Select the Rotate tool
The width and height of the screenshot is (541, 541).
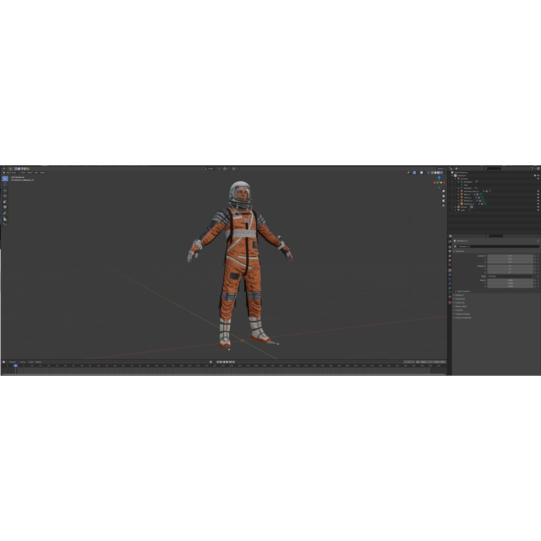pos(5,196)
